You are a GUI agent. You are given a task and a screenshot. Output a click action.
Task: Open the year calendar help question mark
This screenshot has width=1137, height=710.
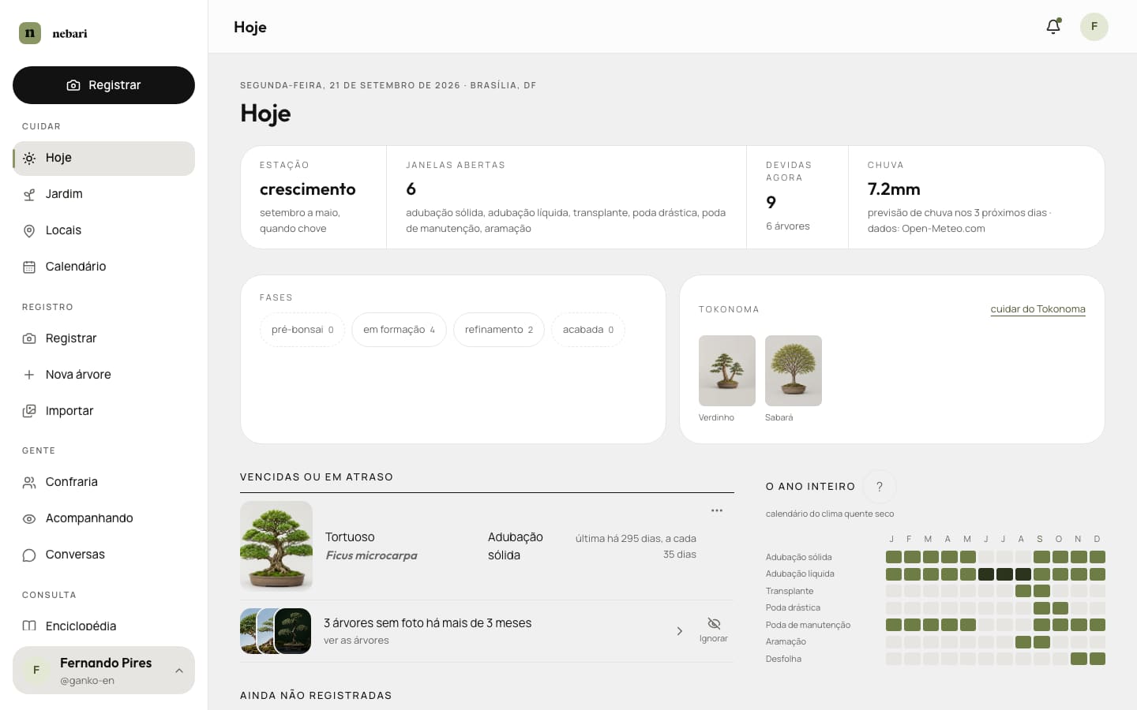pos(880,487)
